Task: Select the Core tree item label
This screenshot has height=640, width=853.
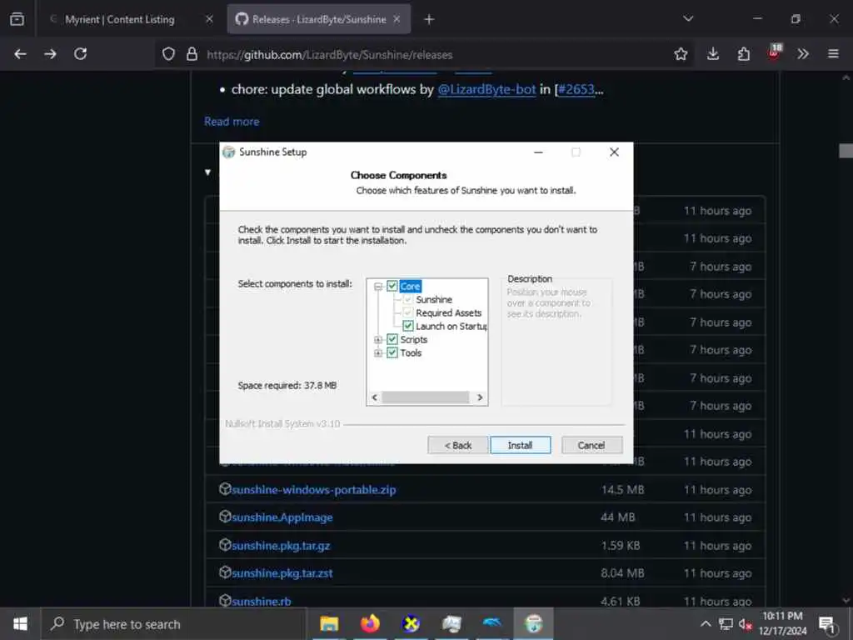Action: [410, 287]
